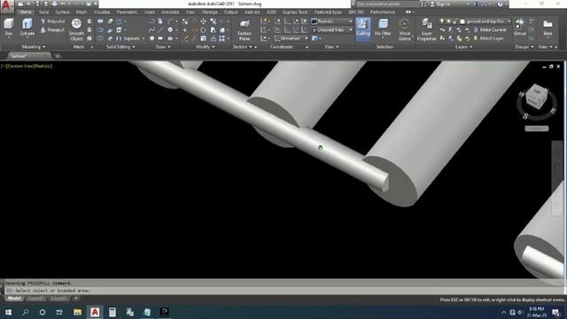The image size is (567, 319).
Task: Open the Express Tools ribbon tab
Action: tap(295, 12)
